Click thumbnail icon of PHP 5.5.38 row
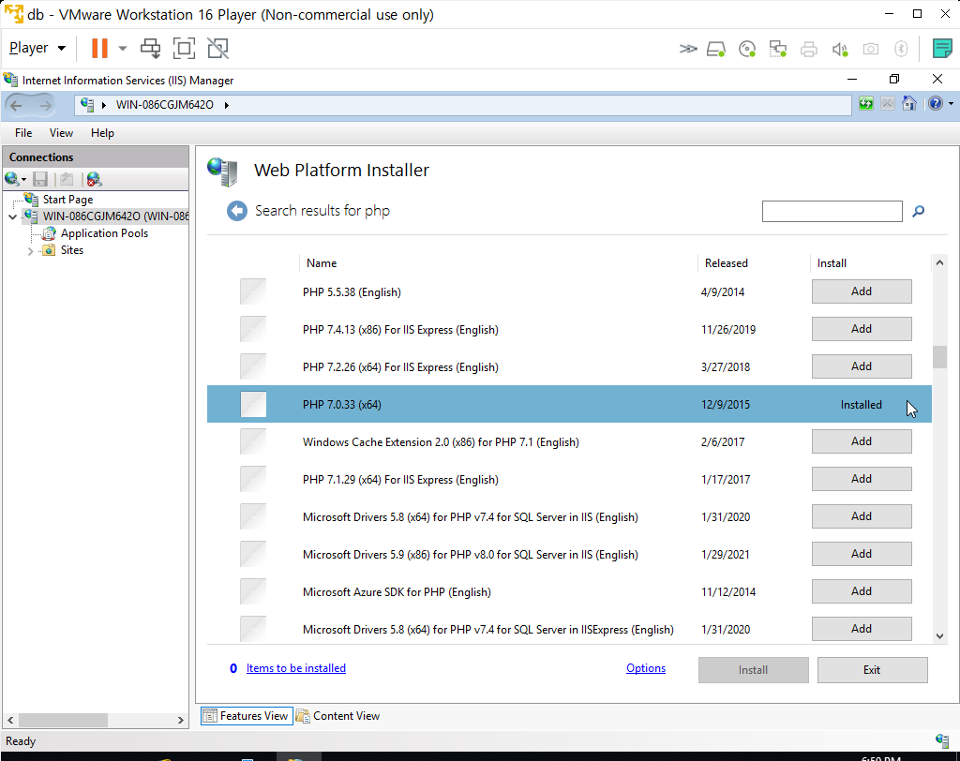The image size is (960, 761). [253, 291]
